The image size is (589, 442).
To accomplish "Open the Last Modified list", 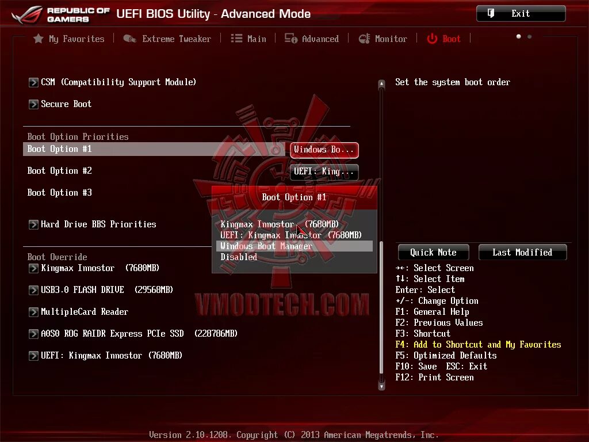I will tap(522, 252).
